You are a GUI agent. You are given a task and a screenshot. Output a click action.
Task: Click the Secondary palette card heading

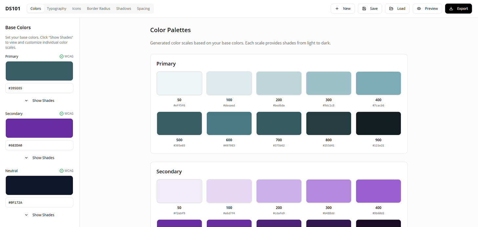pos(169,172)
